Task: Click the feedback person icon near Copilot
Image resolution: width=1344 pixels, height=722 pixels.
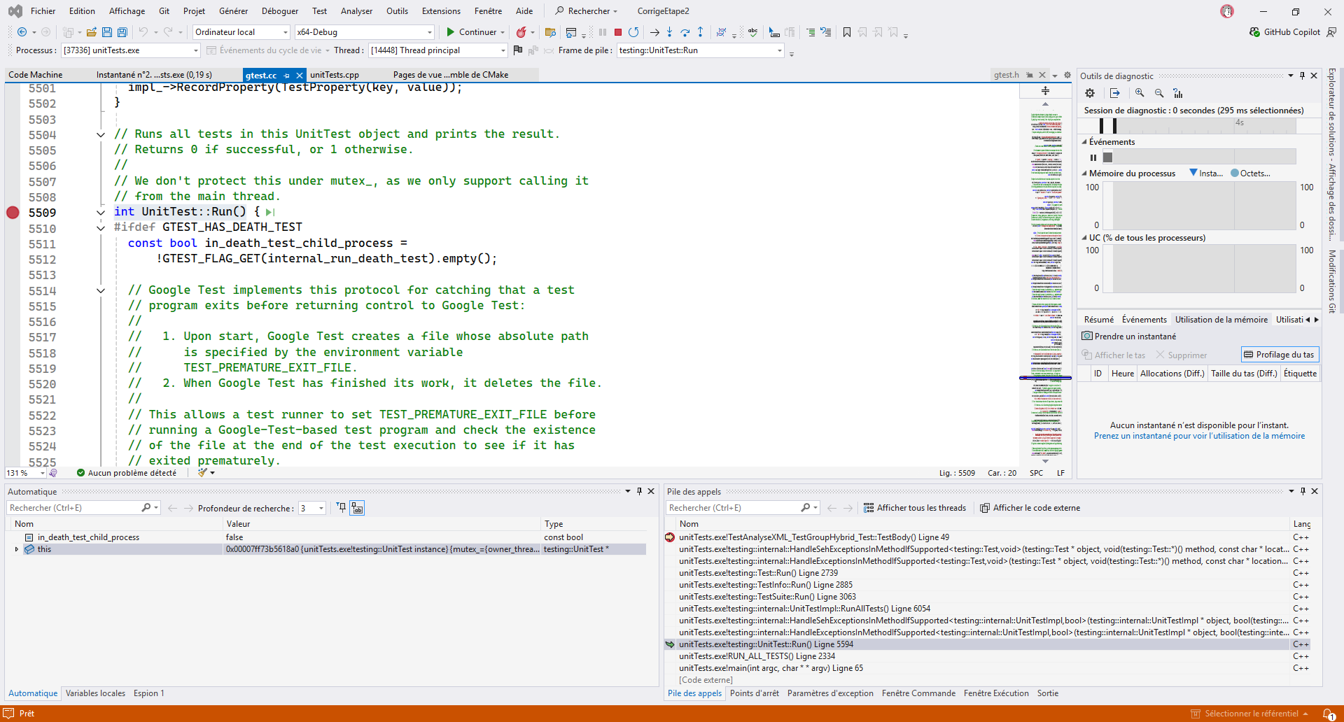Action: [1331, 32]
